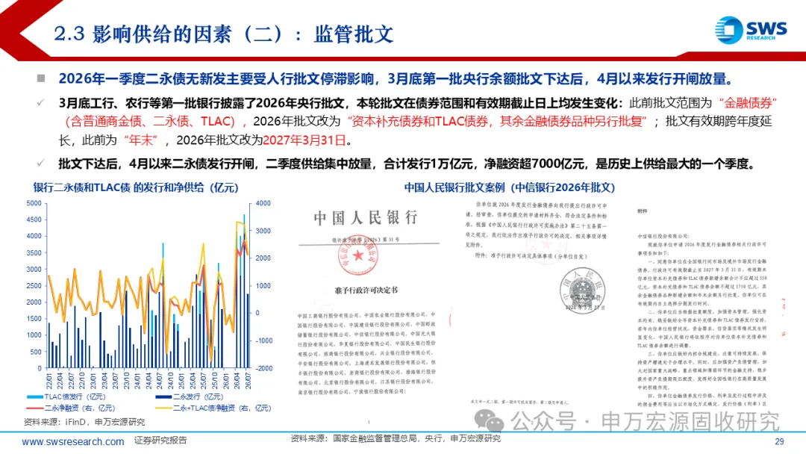Viewport: 806px width, 454px height.
Task: Select the blue headline starting "2026年一季度二永债无新发"
Action: click(x=396, y=78)
